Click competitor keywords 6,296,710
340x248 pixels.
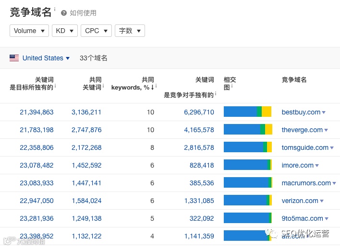[x=199, y=112]
